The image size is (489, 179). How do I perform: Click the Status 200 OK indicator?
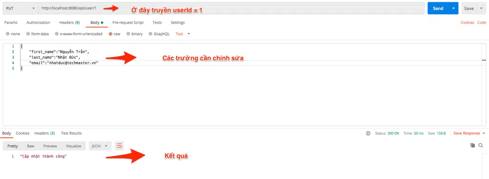point(387,133)
